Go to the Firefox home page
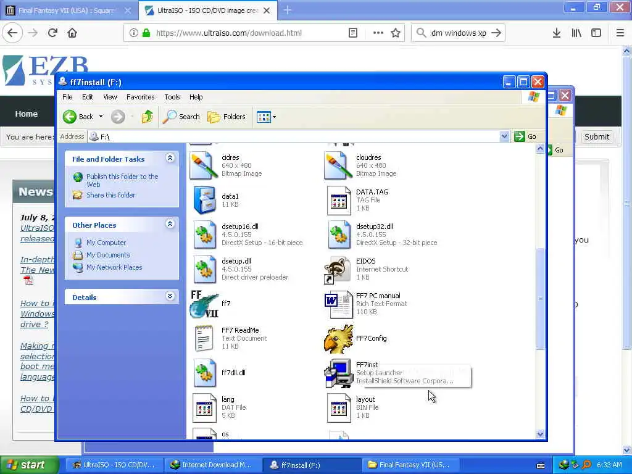Viewport: 632px width, 474px height. tap(72, 33)
